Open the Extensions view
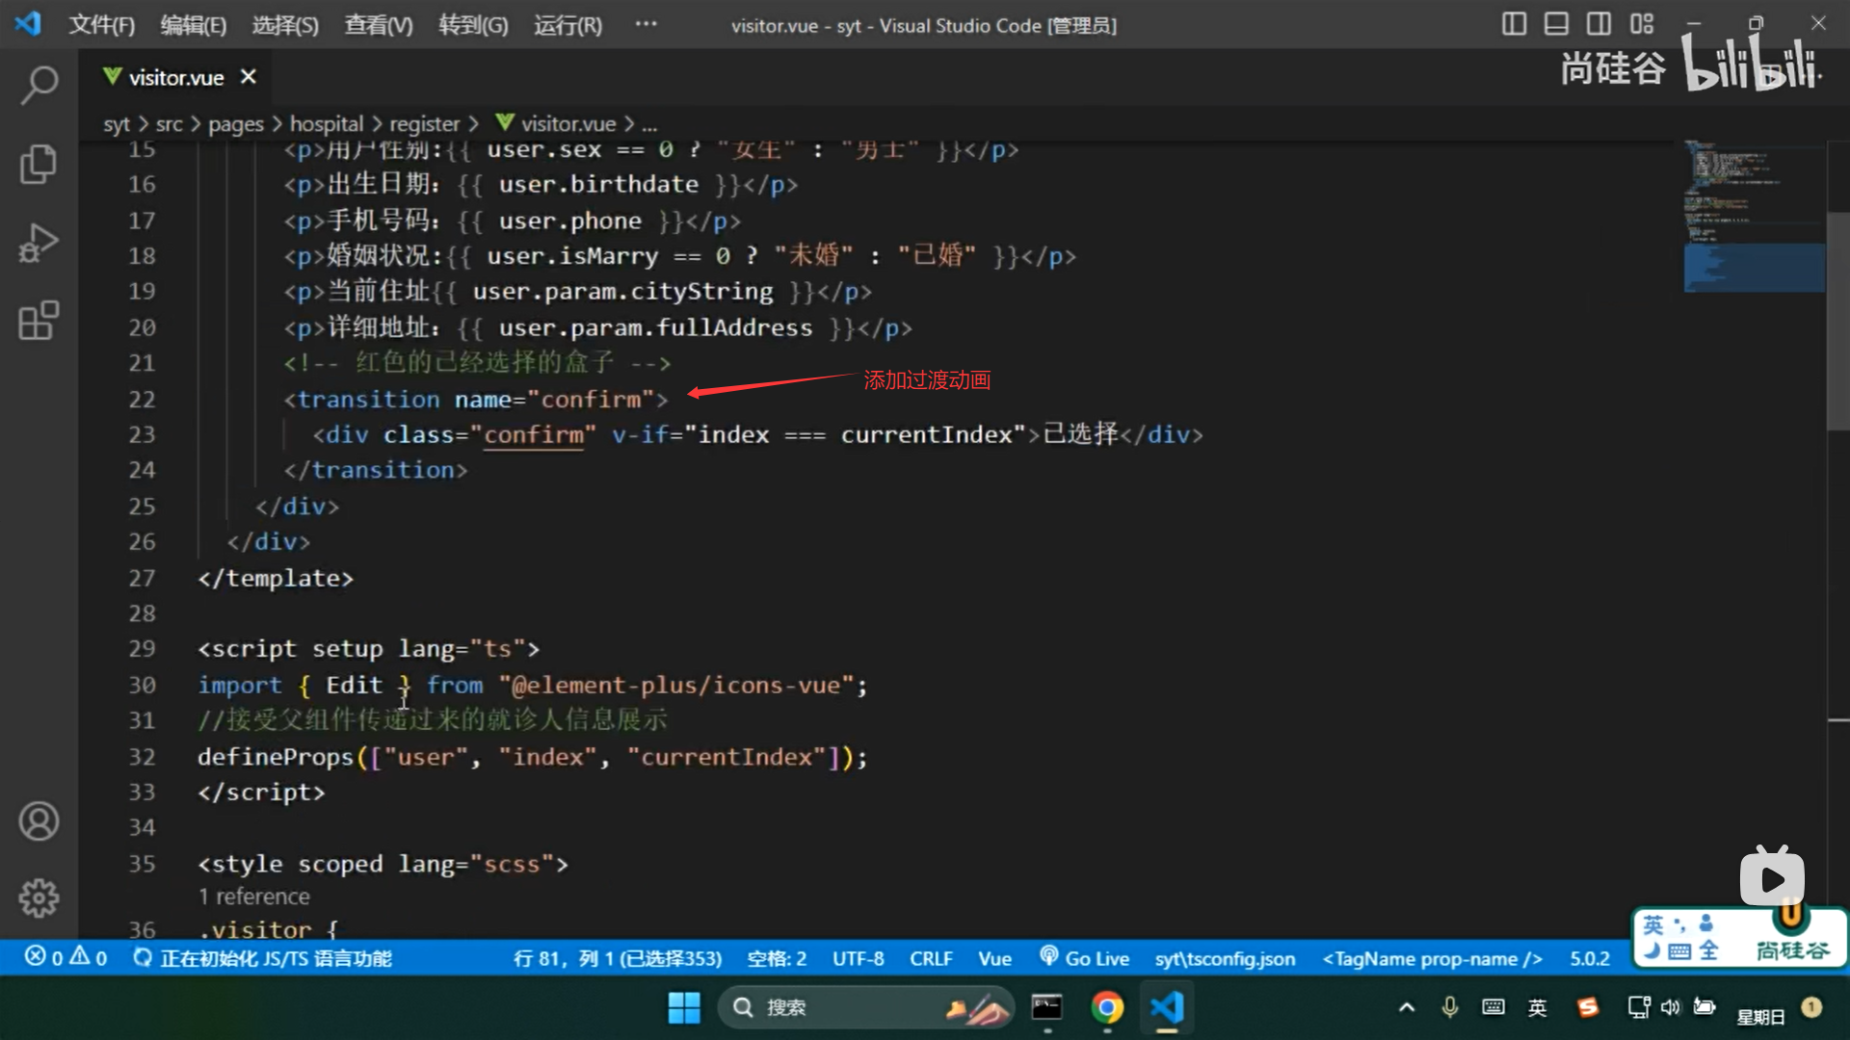 click(x=39, y=321)
